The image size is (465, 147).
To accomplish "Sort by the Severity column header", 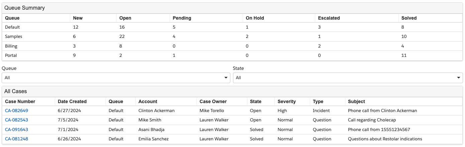I will click(286, 102).
